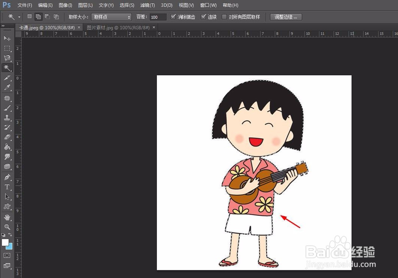This screenshot has width=398, height=278.
Task: Select the Crop tool
Action: pos(7,78)
